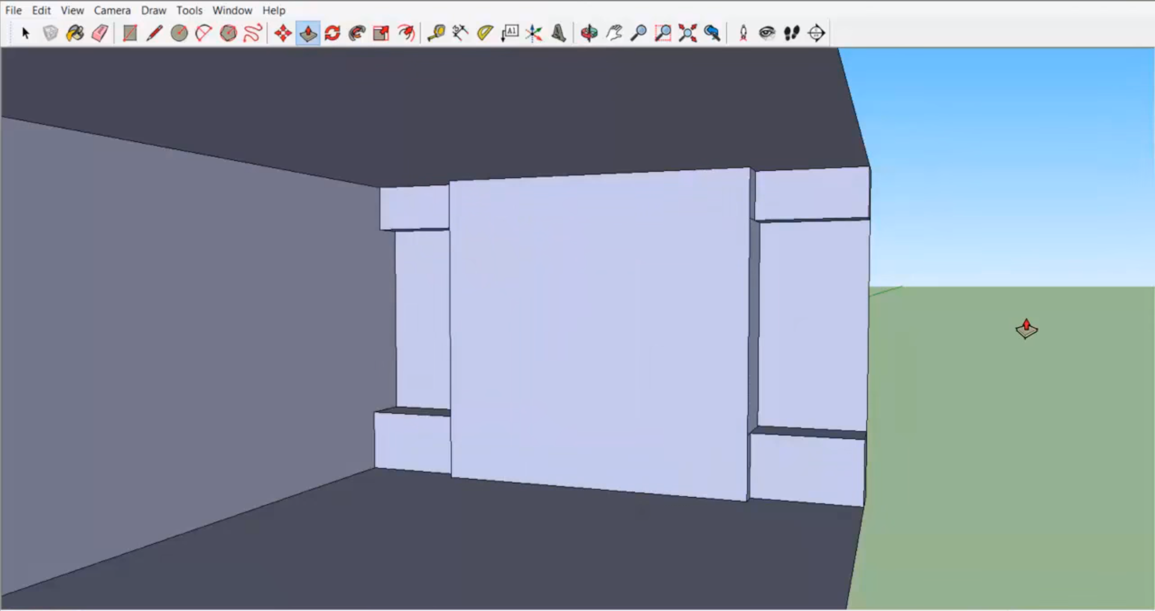
Task: Open the Window menu
Action: [x=232, y=10]
